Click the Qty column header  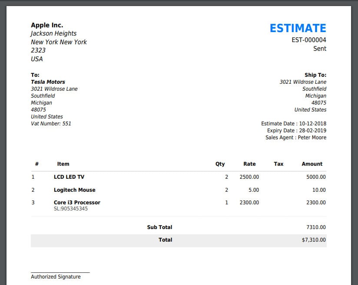(x=220, y=164)
